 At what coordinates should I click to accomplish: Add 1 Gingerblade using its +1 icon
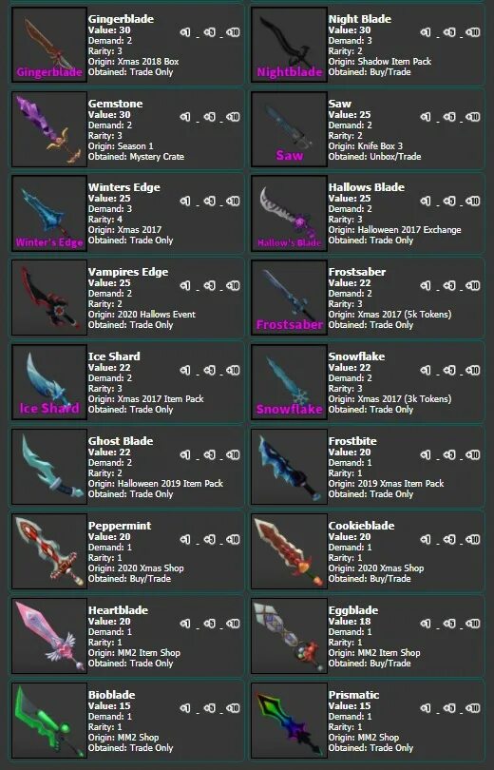pos(185,32)
